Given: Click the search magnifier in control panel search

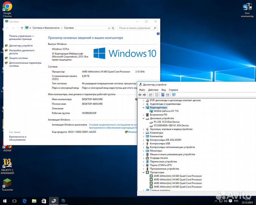Looking at the screenshot, I should pos(155,28).
